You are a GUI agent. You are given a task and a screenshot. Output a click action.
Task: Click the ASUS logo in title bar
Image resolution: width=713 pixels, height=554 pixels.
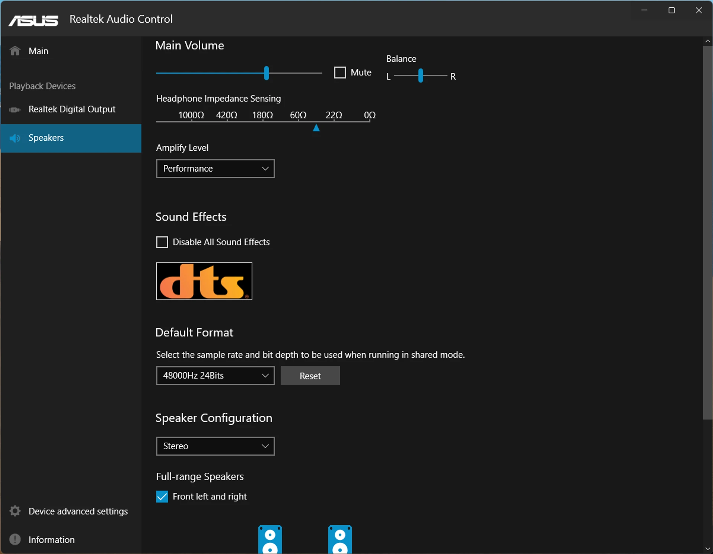(33, 20)
